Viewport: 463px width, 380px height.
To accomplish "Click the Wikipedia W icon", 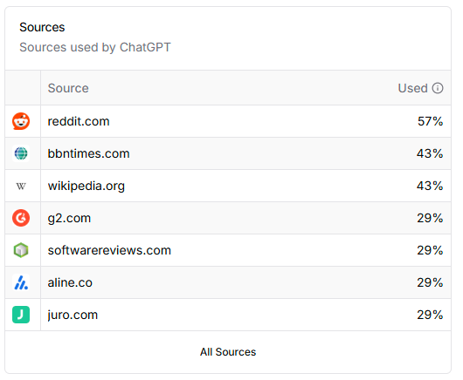I will click(x=21, y=186).
